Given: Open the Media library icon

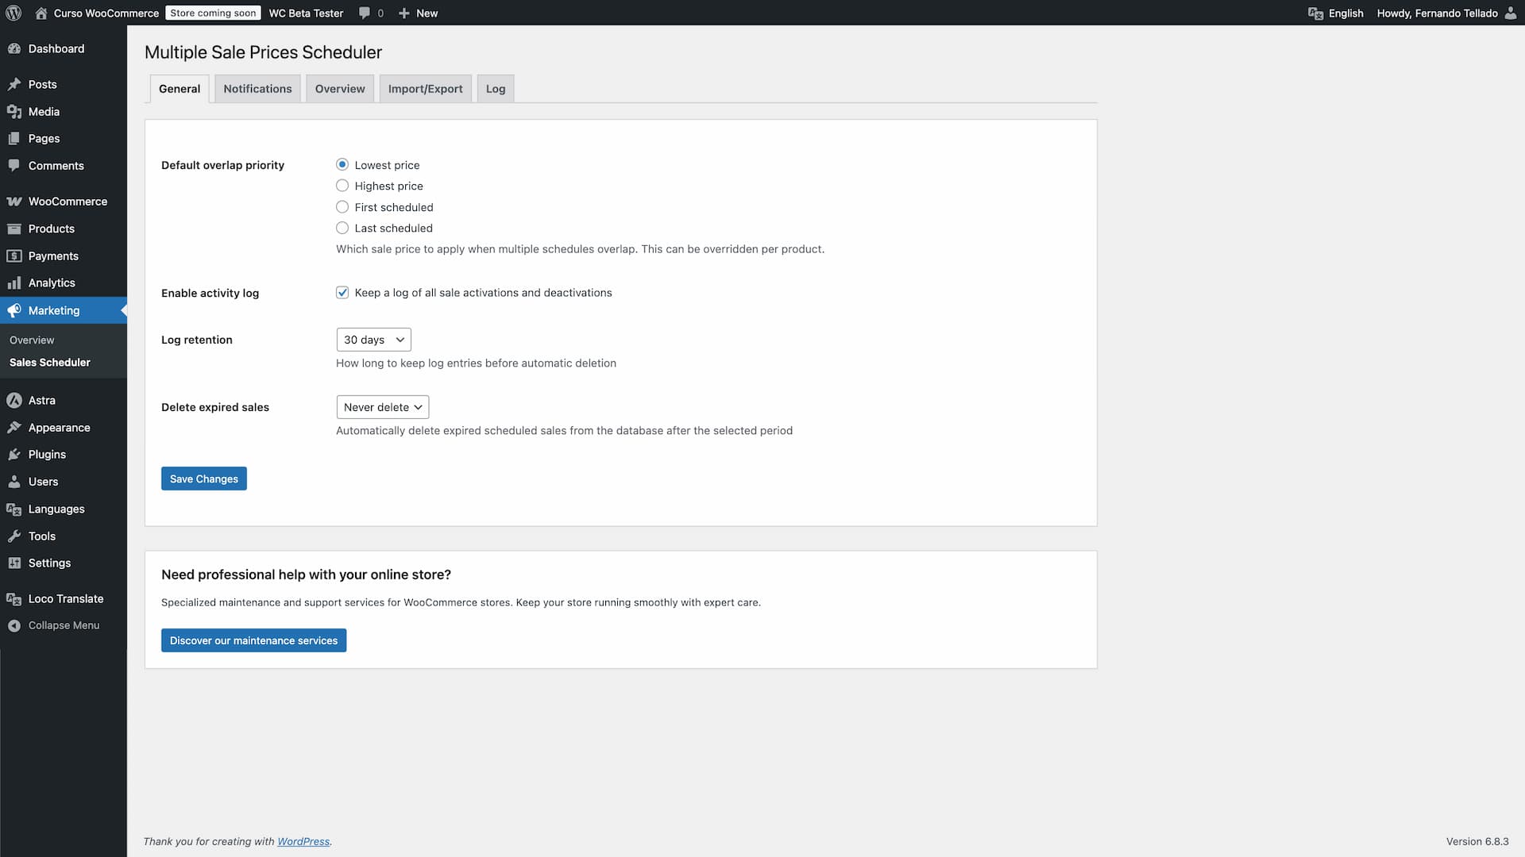Looking at the screenshot, I should click(14, 111).
